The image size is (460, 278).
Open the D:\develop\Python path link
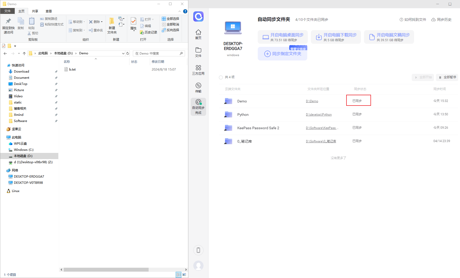point(319,115)
